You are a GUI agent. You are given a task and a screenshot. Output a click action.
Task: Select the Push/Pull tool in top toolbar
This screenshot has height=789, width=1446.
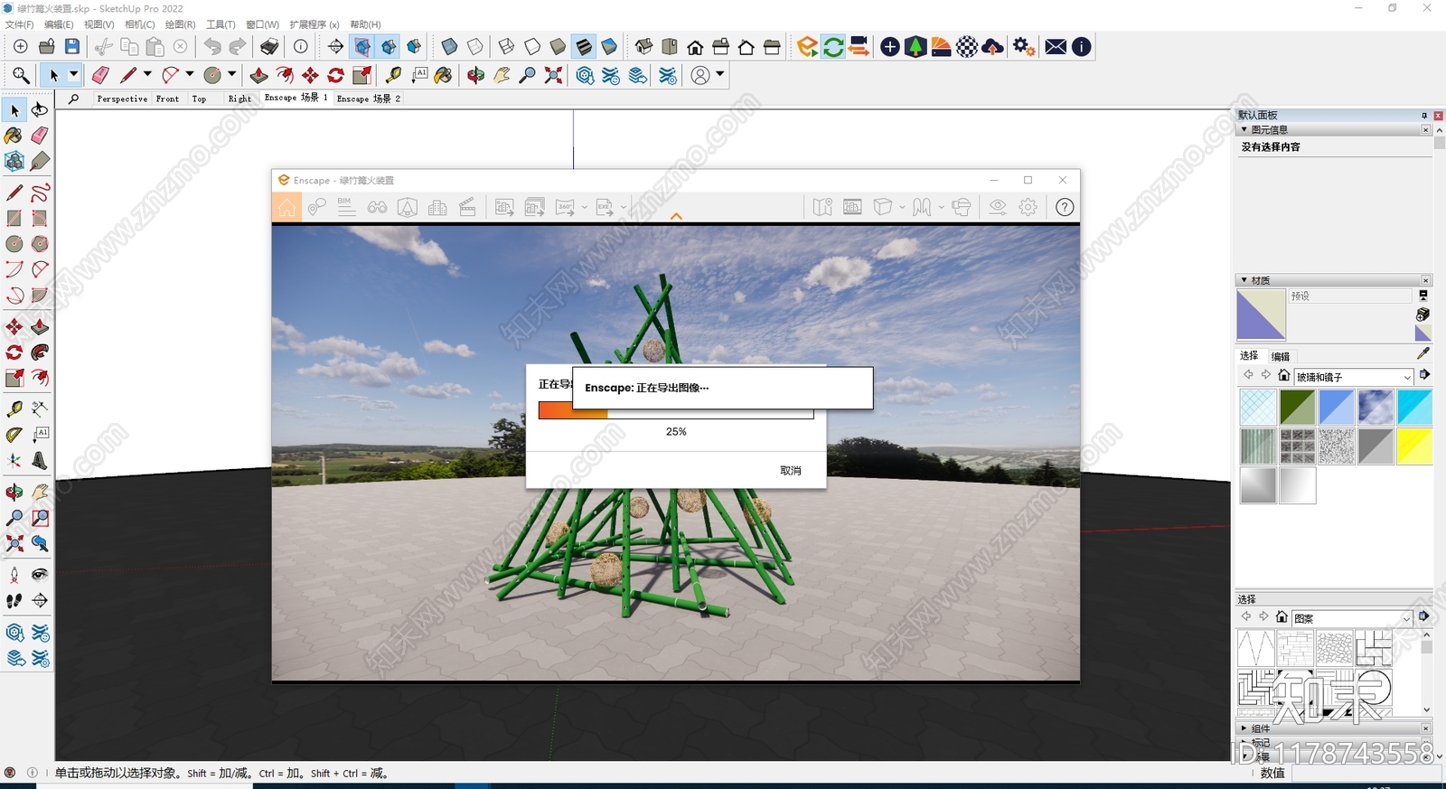click(x=258, y=75)
